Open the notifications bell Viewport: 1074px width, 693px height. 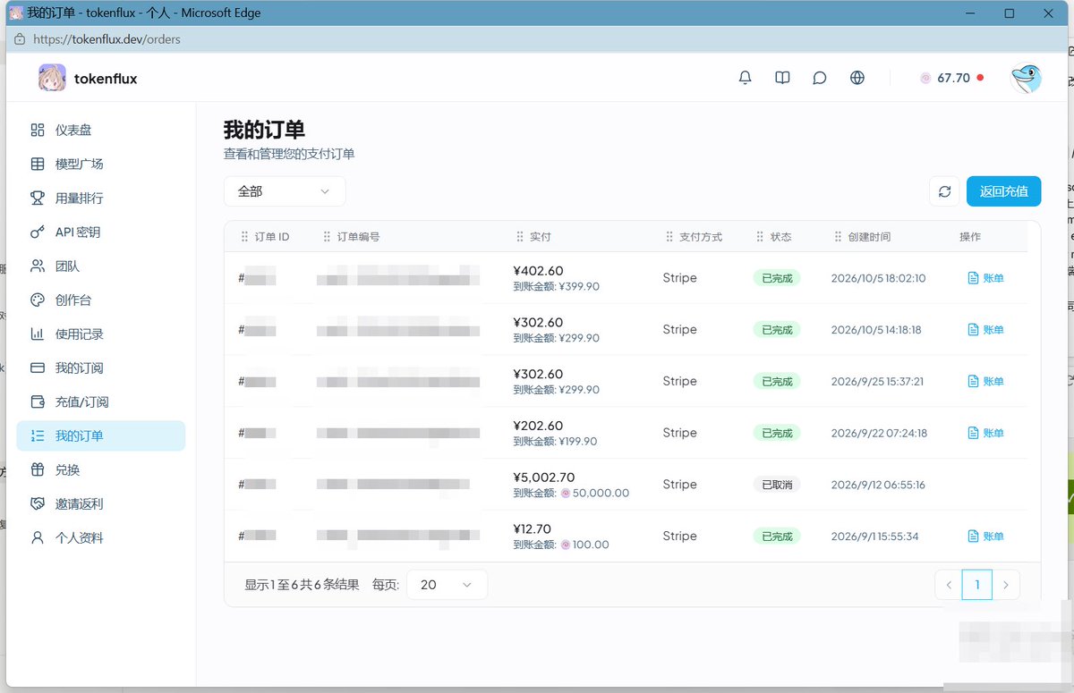pyautogui.click(x=745, y=78)
